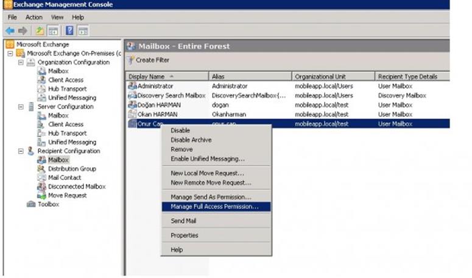
Task: Collapse the Server Configuration node
Action: point(21,107)
